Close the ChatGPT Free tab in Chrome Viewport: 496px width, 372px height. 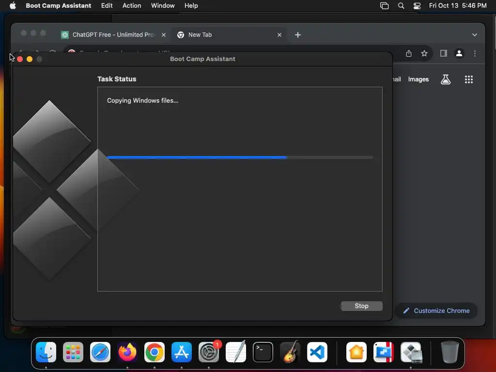[x=164, y=35]
